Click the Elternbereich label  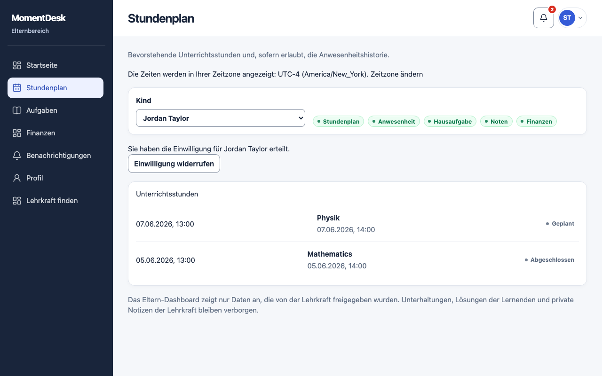30,31
